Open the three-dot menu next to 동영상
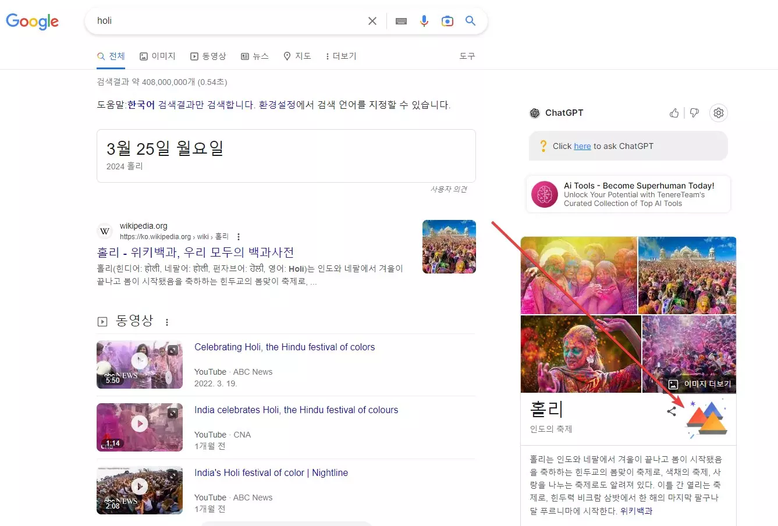Image resolution: width=778 pixels, height=526 pixels. click(x=167, y=321)
